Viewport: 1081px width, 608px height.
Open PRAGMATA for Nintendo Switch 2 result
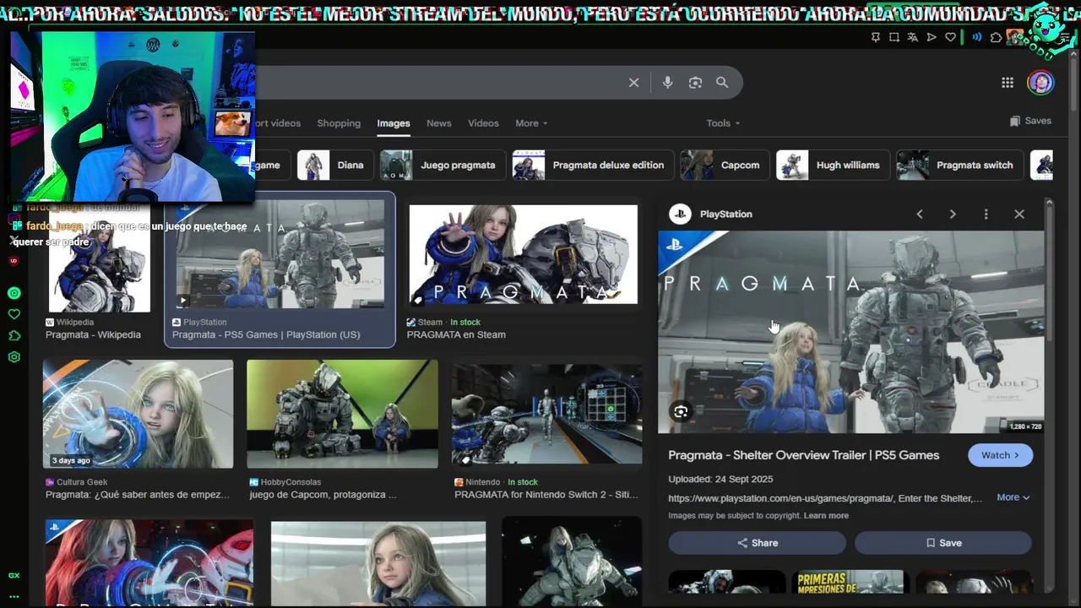546,495
